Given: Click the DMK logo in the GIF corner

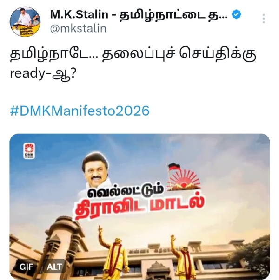Looking at the screenshot, I should coord(29,151).
